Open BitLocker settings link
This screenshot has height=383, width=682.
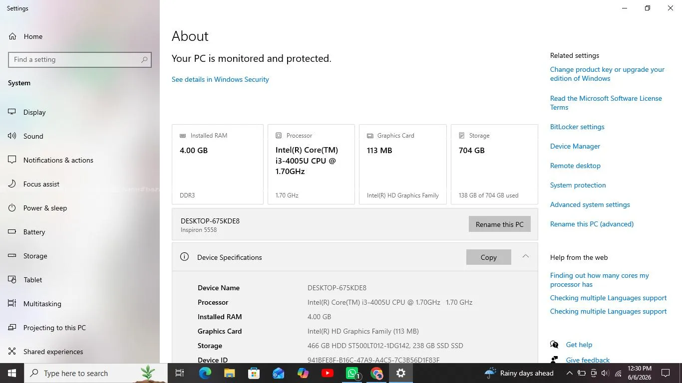[577, 127]
